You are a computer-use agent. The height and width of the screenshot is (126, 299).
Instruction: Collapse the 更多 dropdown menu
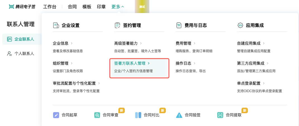[118, 7]
